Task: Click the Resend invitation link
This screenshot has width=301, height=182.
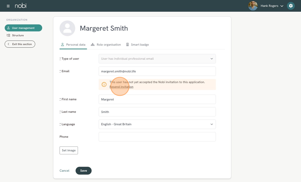Action: point(121,87)
